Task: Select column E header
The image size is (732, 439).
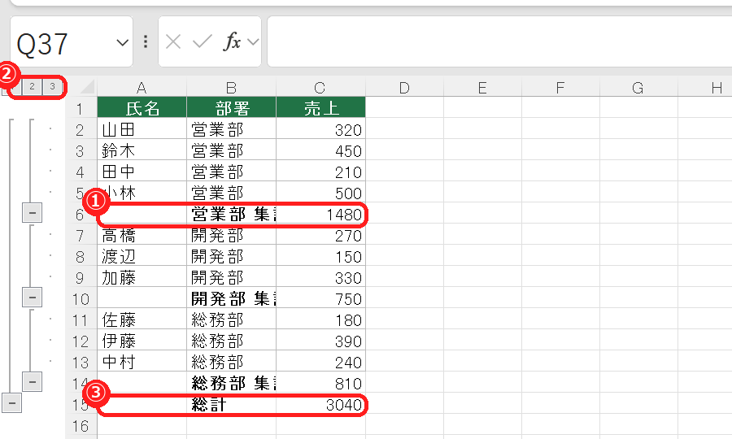Action: (x=482, y=87)
